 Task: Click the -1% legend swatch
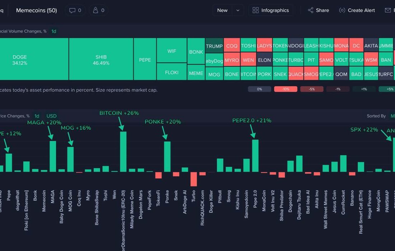click(338, 89)
